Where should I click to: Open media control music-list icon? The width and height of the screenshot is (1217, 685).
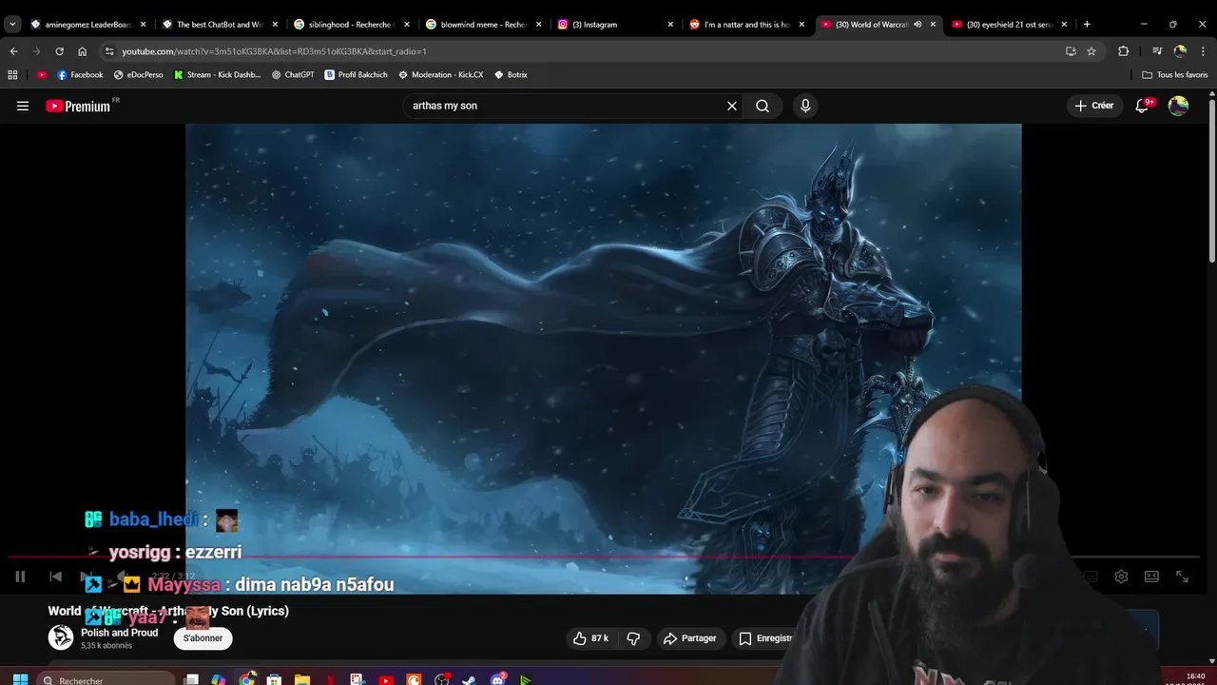(1157, 51)
